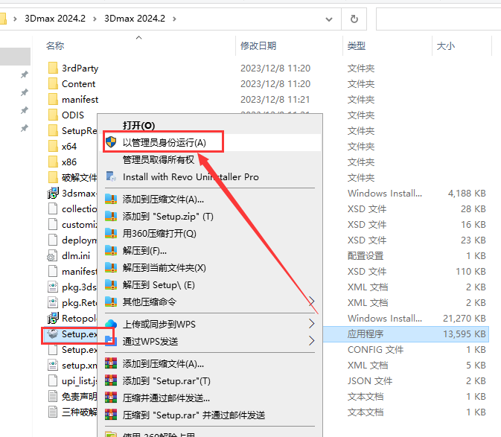Select the 三种破解 text file icon
The image size is (501, 437).
pyautogui.click(x=53, y=412)
